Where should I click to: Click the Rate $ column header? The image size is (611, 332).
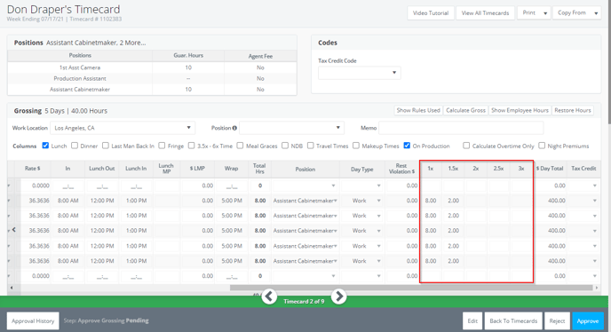click(33, 169)
